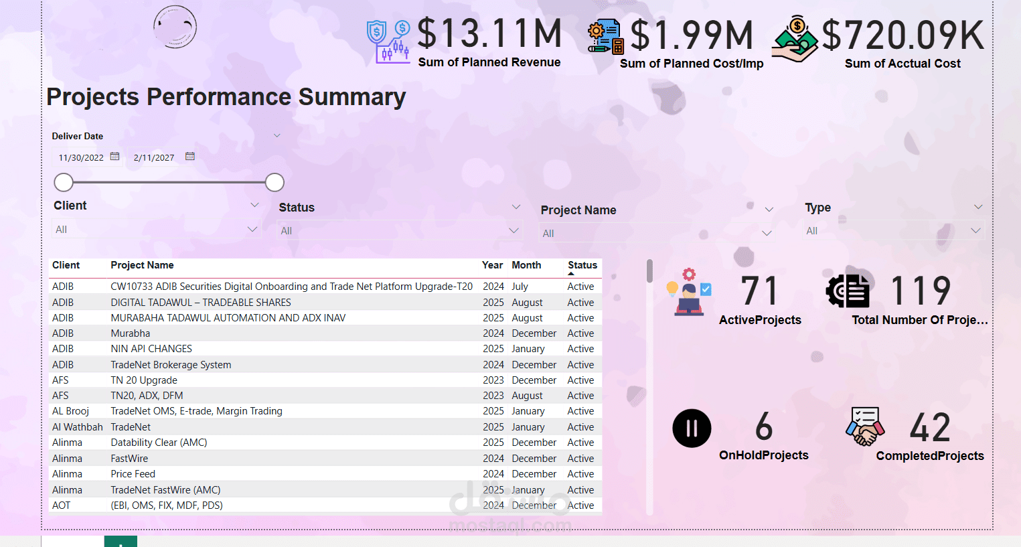Click the Active Projects person icon
This screenshot has width=1021, height=547.
(689, 291)
